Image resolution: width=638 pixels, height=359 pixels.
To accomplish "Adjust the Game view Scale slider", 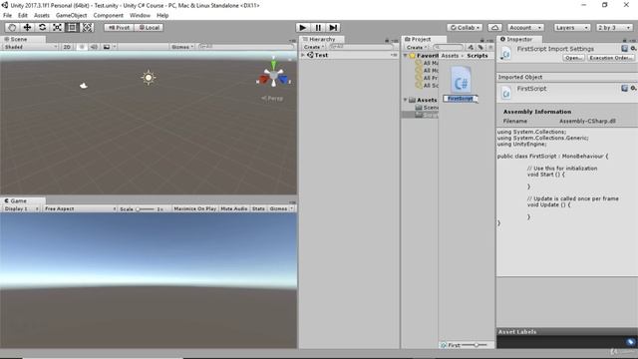I will point(145,209).
